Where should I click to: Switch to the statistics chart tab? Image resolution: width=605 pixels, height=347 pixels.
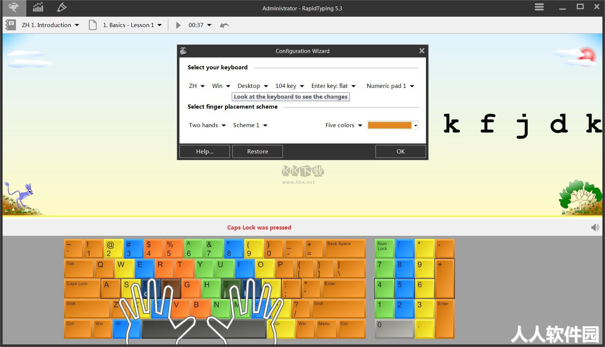pyautogui.click(x=38, y=7)
